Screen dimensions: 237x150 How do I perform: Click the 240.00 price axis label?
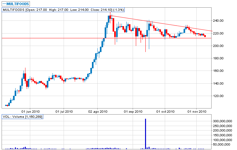(218, 21)
